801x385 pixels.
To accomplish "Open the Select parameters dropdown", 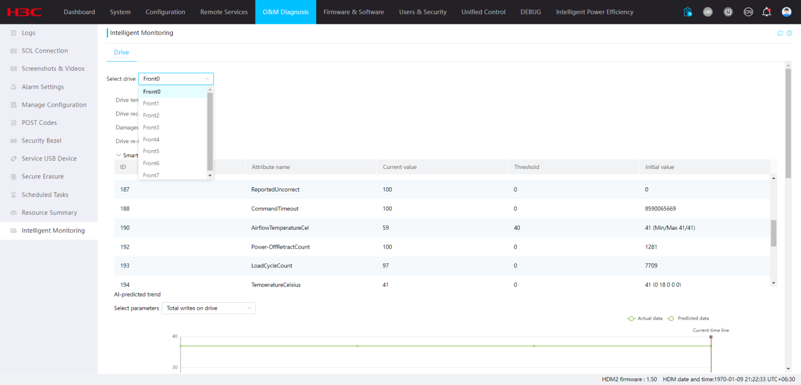I will coord(209,308).
